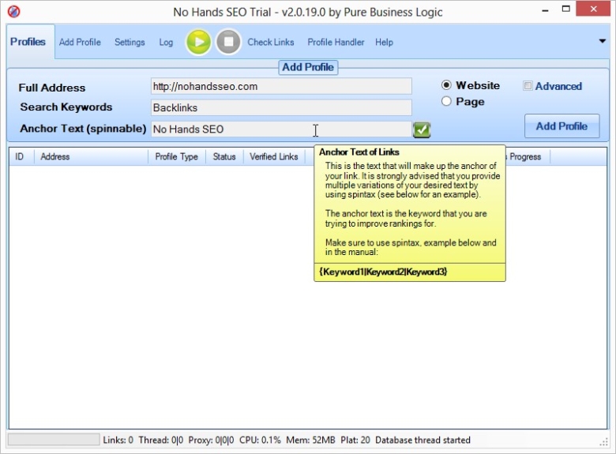This screenshot has width=616, height=454.
Task: Open Profile Handler
Action: [336, 43]
